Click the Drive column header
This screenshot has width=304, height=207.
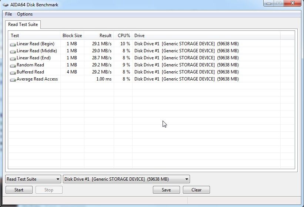point(206,36)
